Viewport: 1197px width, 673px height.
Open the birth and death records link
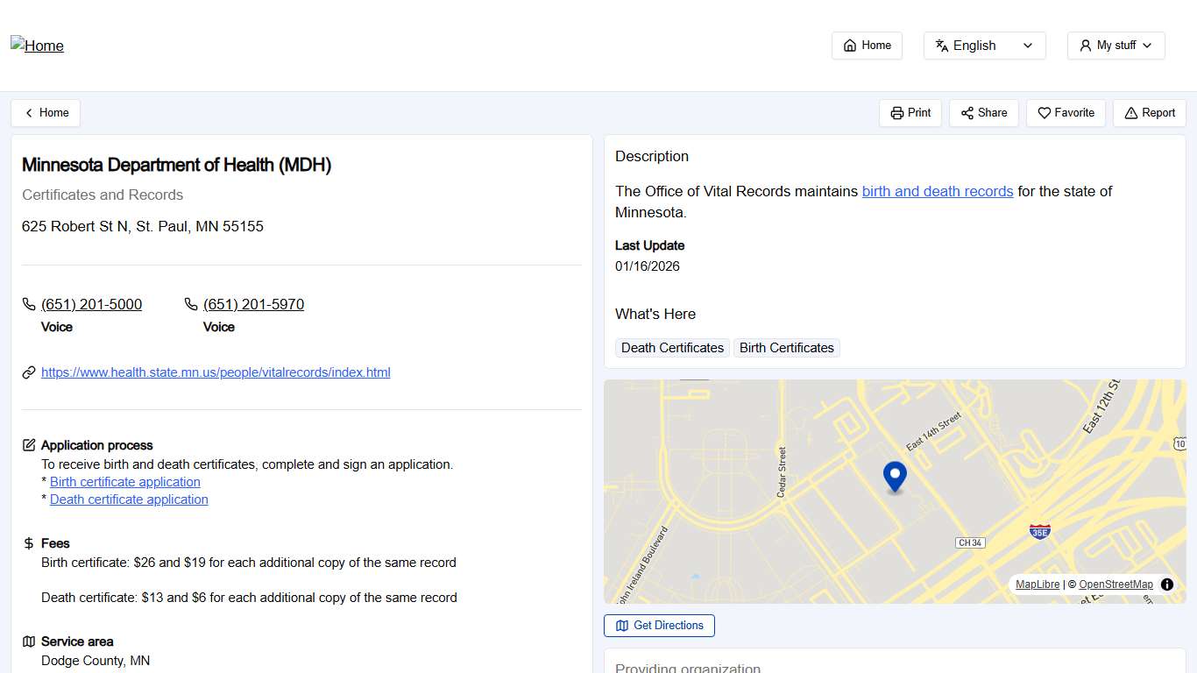tap(938, 191)
